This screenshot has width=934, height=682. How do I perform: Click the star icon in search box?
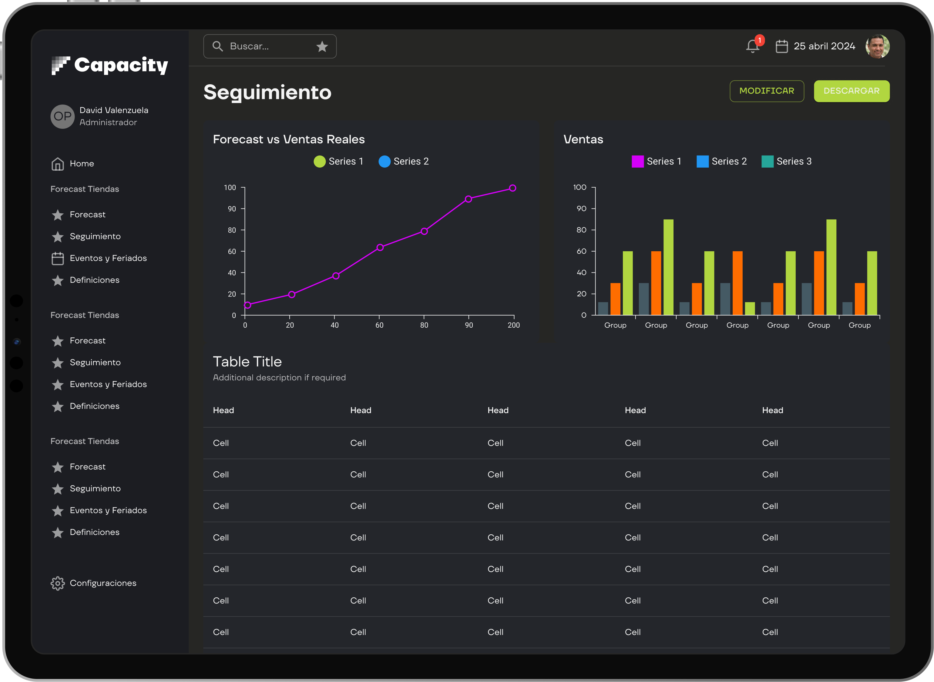click(322, 47)
